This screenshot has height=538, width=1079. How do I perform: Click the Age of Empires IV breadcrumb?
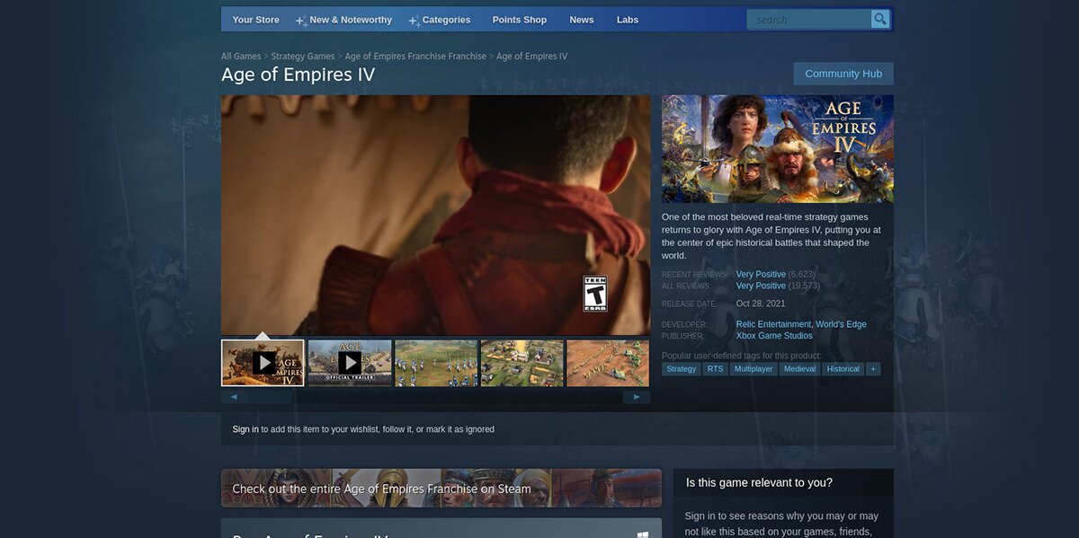(532, 57)
